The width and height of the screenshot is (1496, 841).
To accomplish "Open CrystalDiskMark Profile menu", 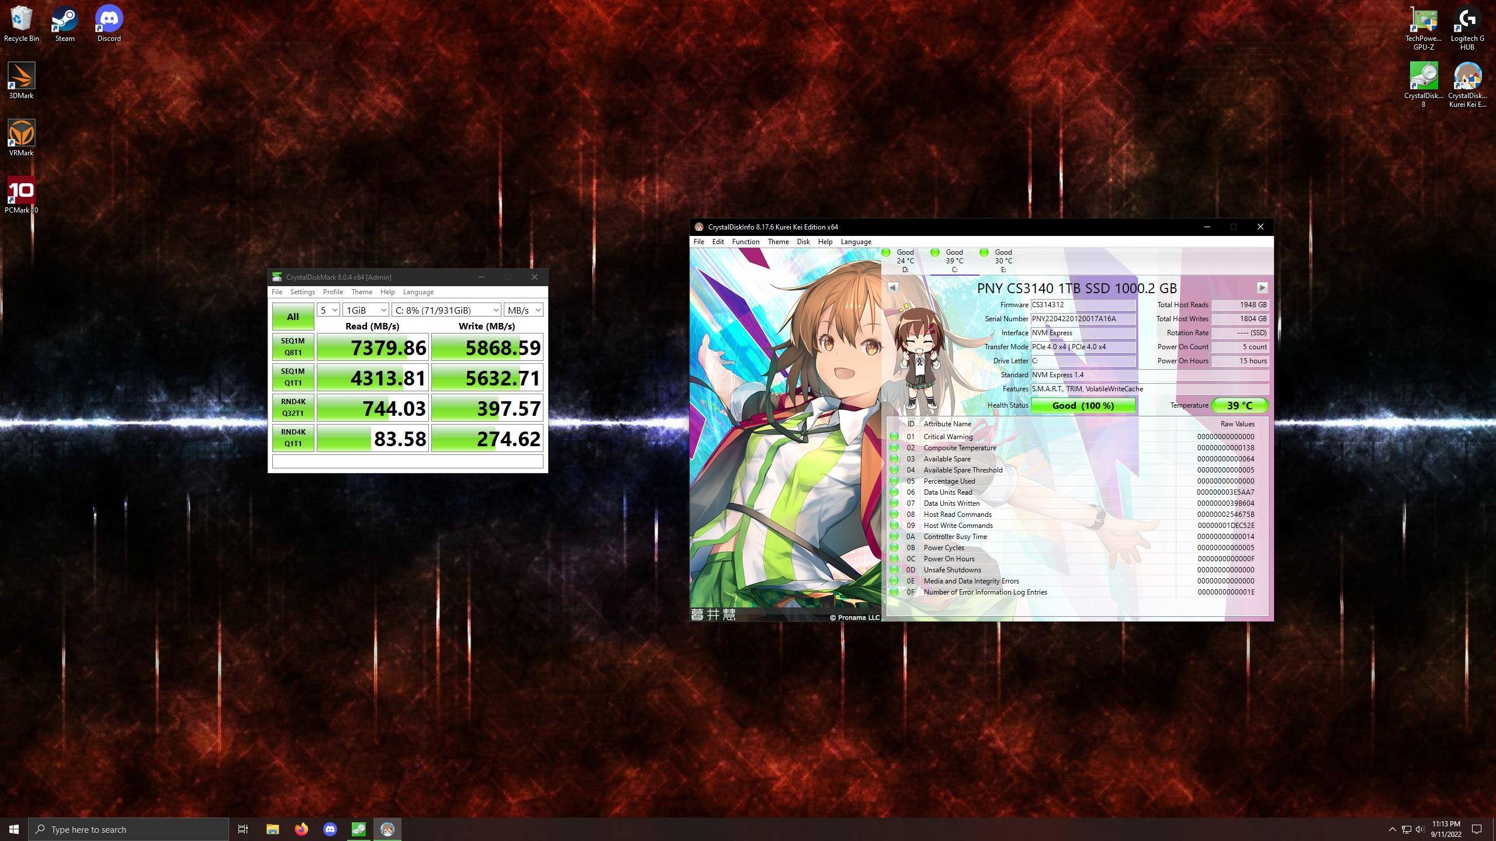I will click(333, 292).
